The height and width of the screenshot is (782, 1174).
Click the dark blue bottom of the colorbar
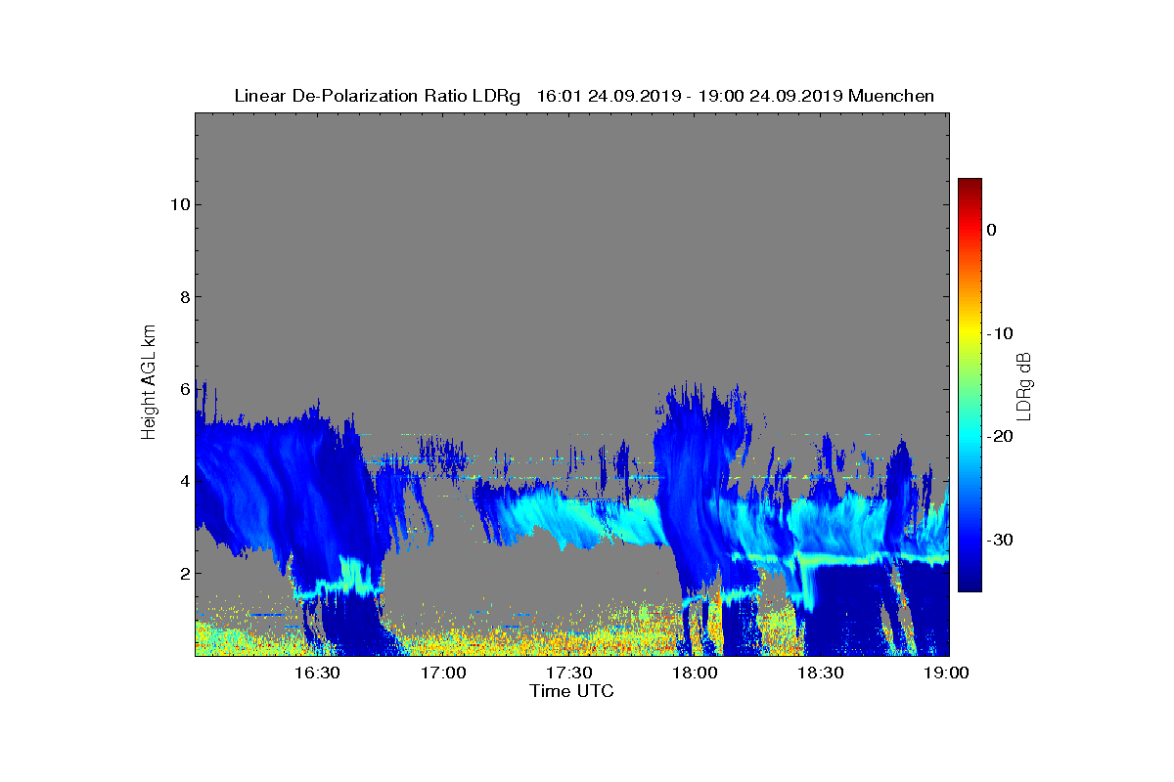970,582
